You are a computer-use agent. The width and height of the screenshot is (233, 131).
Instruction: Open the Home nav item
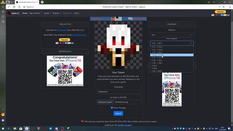(25, 13)
